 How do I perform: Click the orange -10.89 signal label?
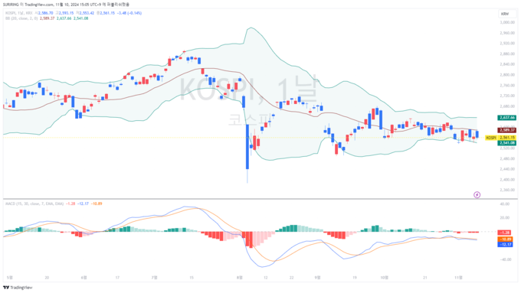click(505, 239)
